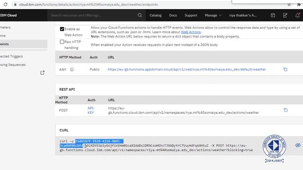
Task: Open the cost estimator calculator icon
Action: 273,15
